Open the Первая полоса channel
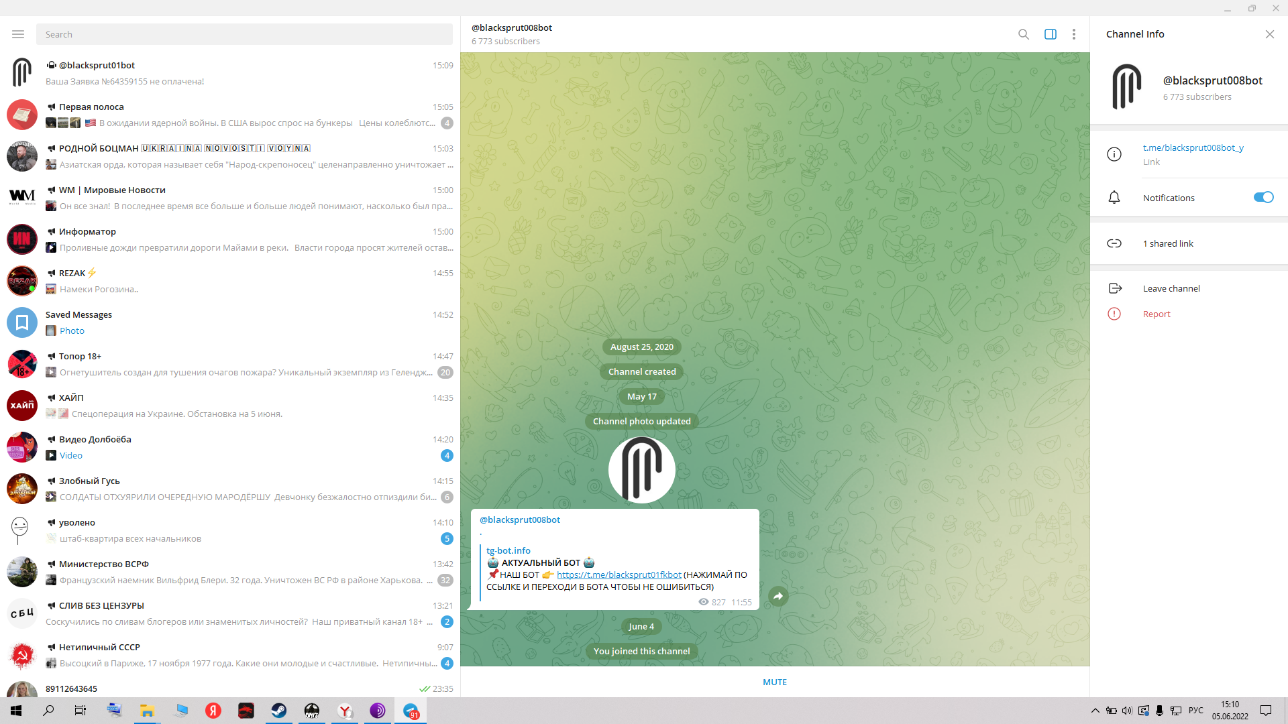 [230, 115]
